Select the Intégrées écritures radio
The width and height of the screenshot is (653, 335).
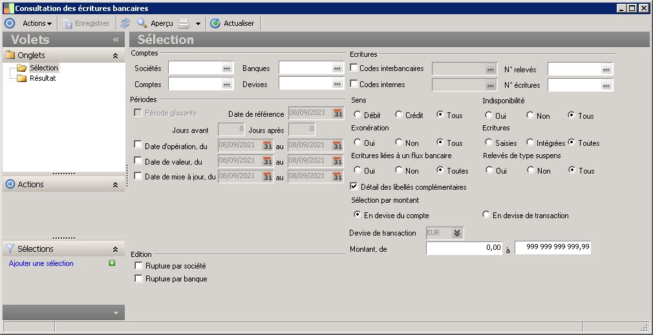click(530, 142)
